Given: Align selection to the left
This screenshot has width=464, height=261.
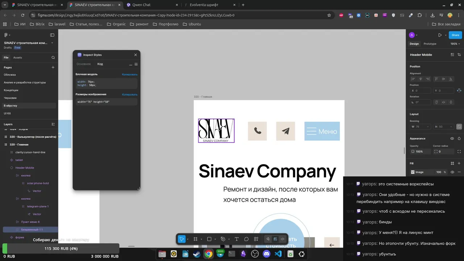Looking at the screenshot, I should [413, 79].
